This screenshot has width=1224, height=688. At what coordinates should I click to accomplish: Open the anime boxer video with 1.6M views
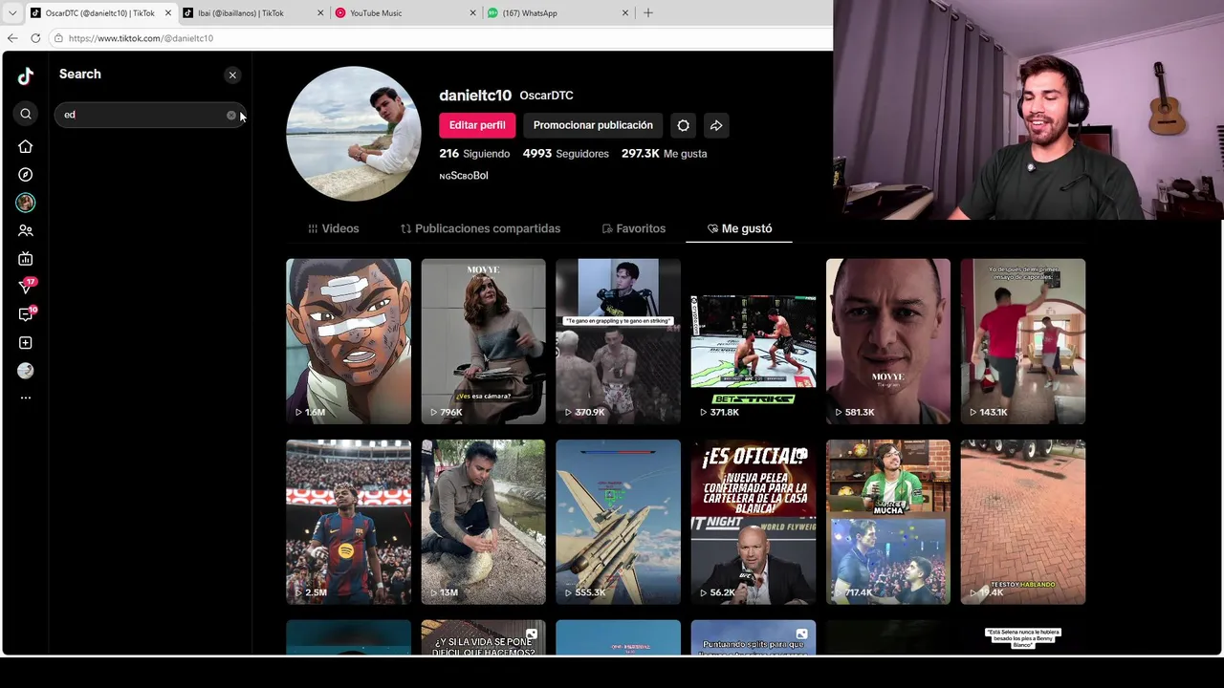[x=348, y=341]
